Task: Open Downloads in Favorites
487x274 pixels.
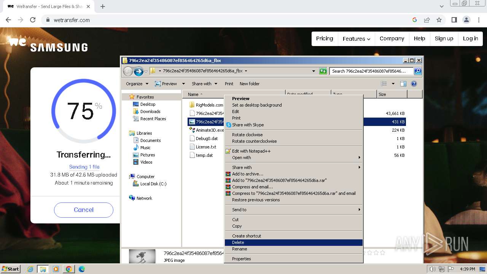Action: pos(147,112)
